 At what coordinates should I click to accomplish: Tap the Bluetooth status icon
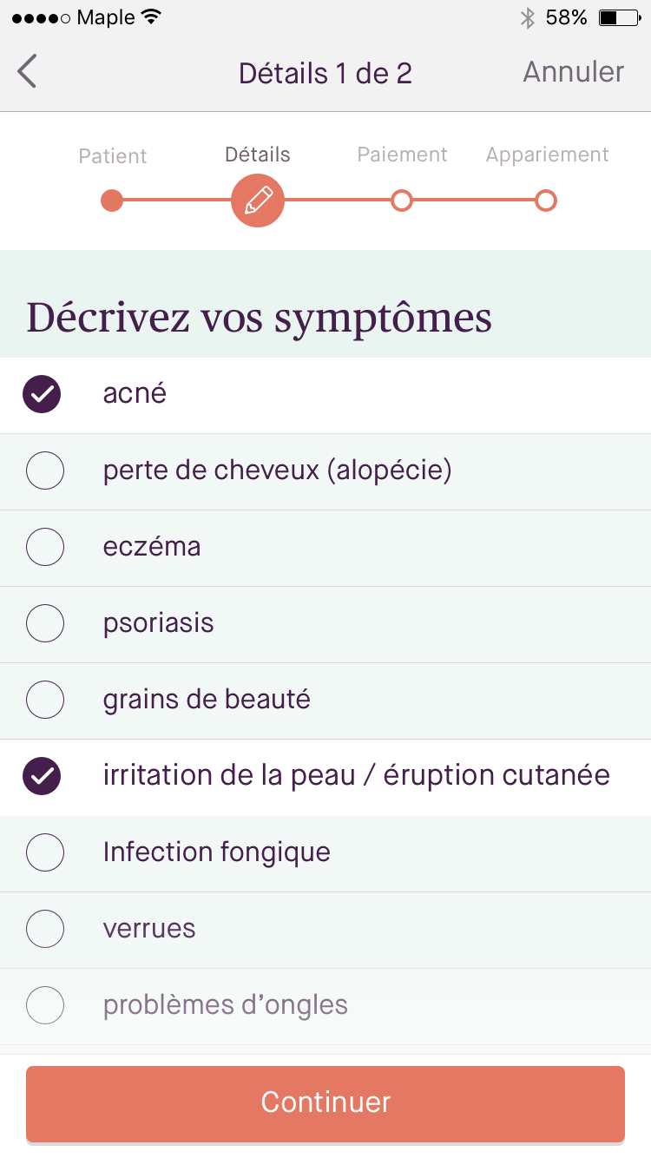pyautogui.click(x=527, y=17)
